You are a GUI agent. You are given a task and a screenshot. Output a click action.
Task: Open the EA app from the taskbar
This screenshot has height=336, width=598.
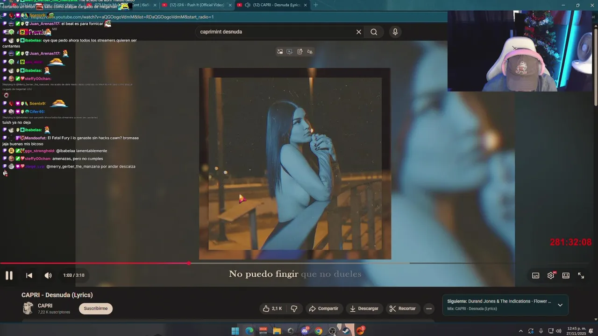pyautogui.click(x=360, y=331)
